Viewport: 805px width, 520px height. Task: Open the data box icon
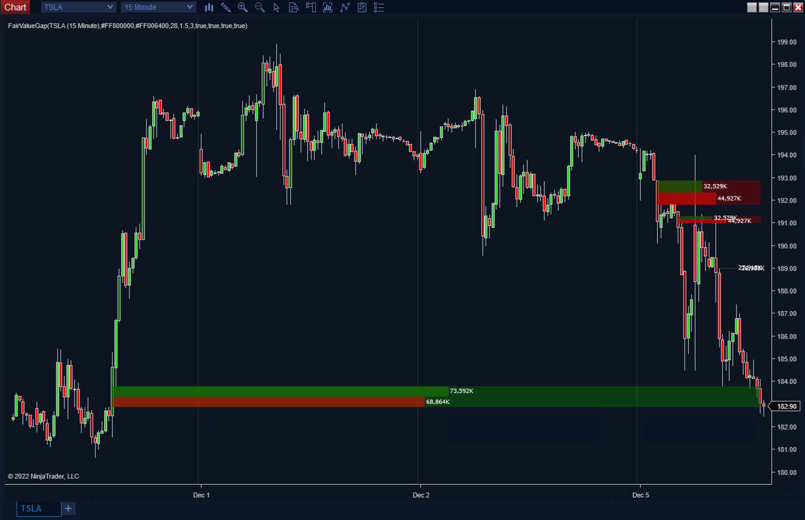pyautogui.click(x=293, y=7)
